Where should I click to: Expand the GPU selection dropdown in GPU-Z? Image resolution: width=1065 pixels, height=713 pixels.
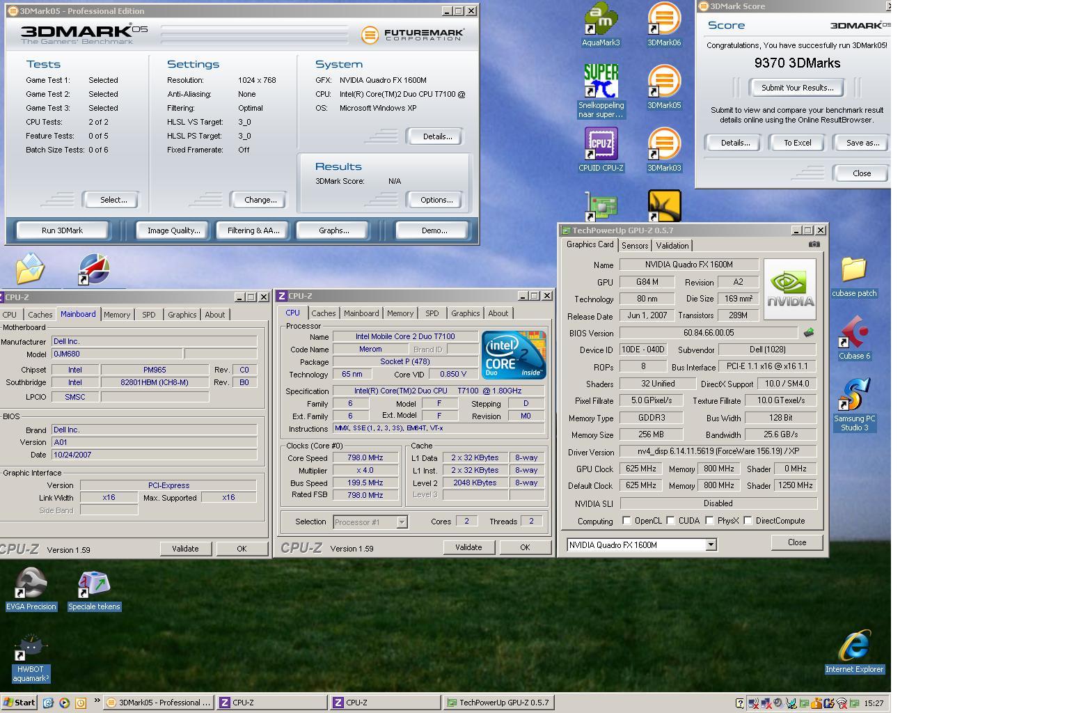pyautogui.click(x=711, y=545)
